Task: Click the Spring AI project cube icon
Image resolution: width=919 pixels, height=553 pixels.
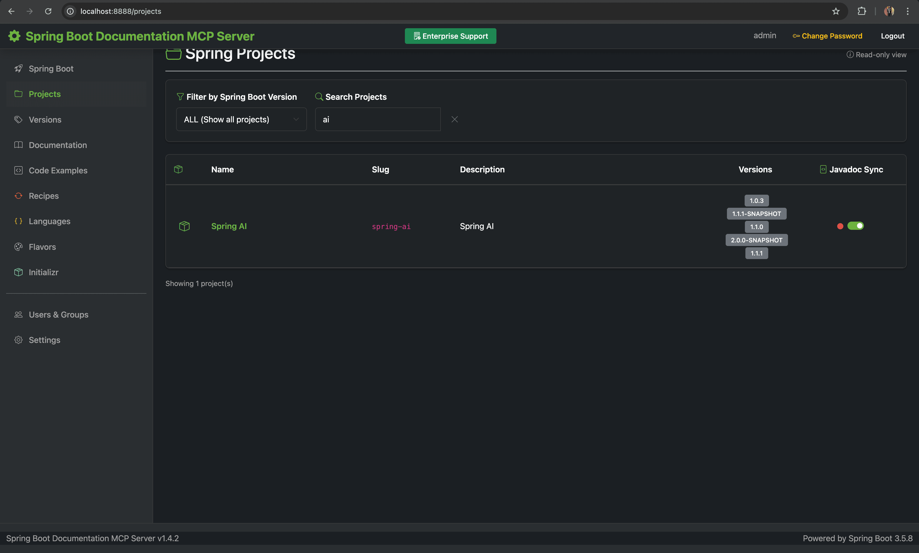Action: pos(184,226)
